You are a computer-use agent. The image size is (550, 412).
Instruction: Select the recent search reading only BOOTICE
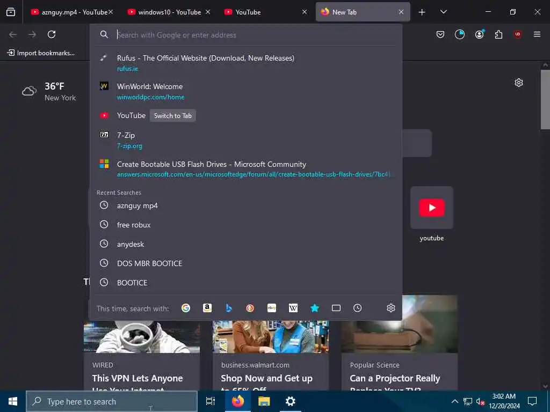click(x=245, y=282)
